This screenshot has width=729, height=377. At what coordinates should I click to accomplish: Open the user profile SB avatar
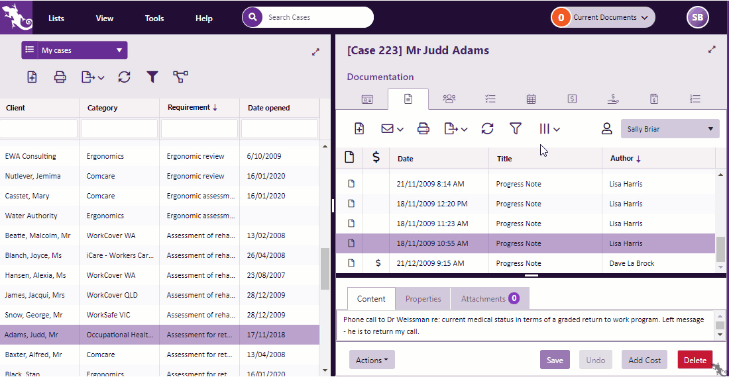point(697,18)
